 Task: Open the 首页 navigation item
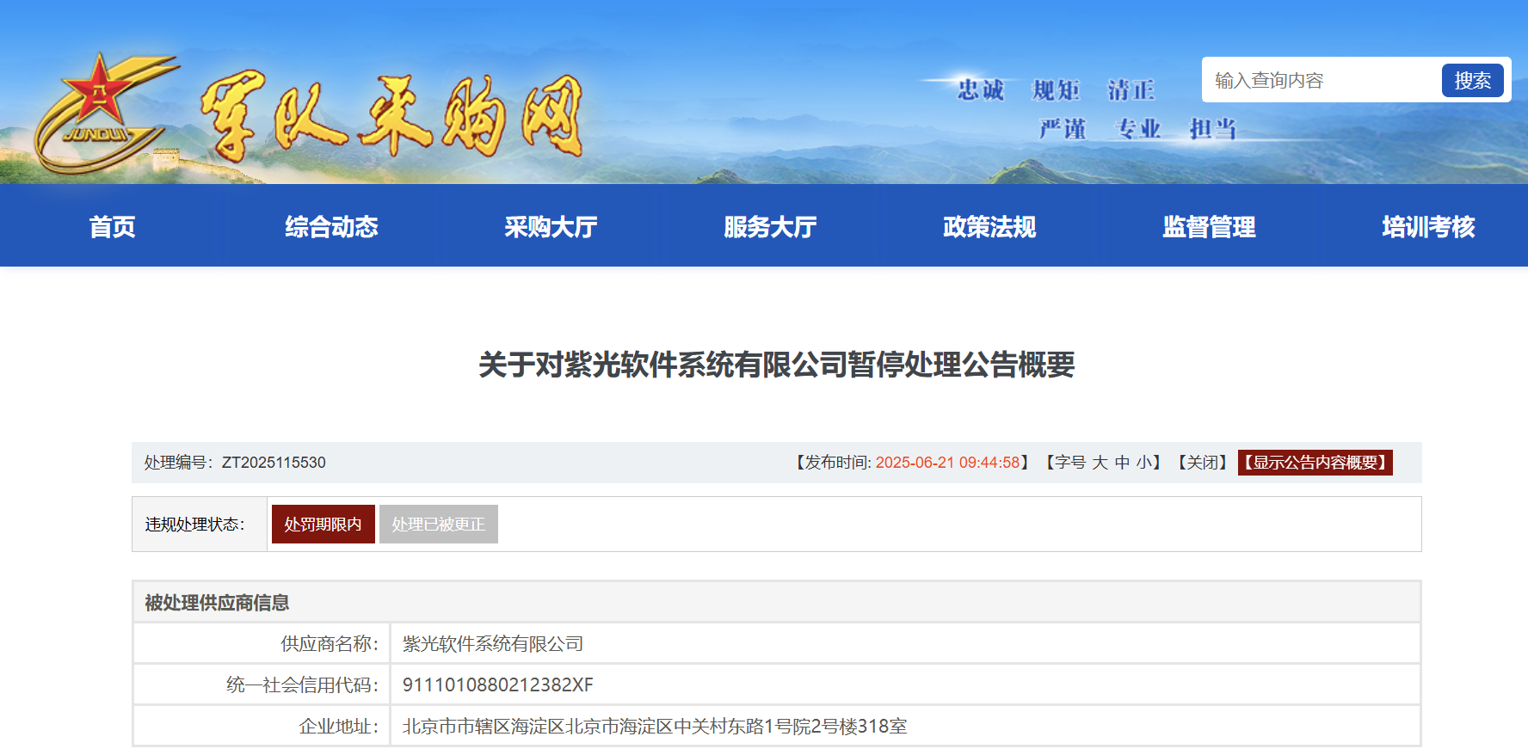click(x=113, y=227)
